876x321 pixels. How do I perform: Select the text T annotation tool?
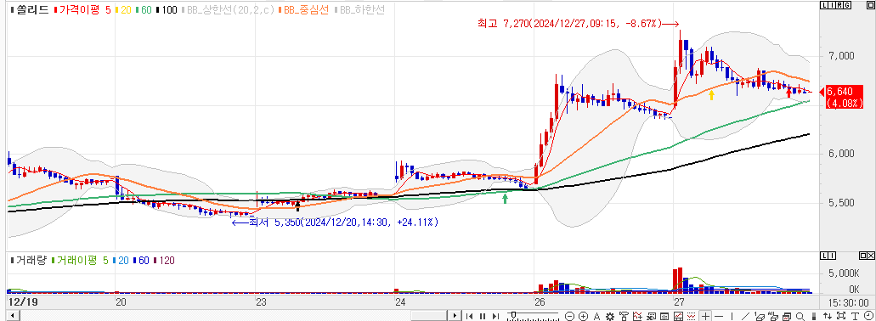tap(855, 316)
